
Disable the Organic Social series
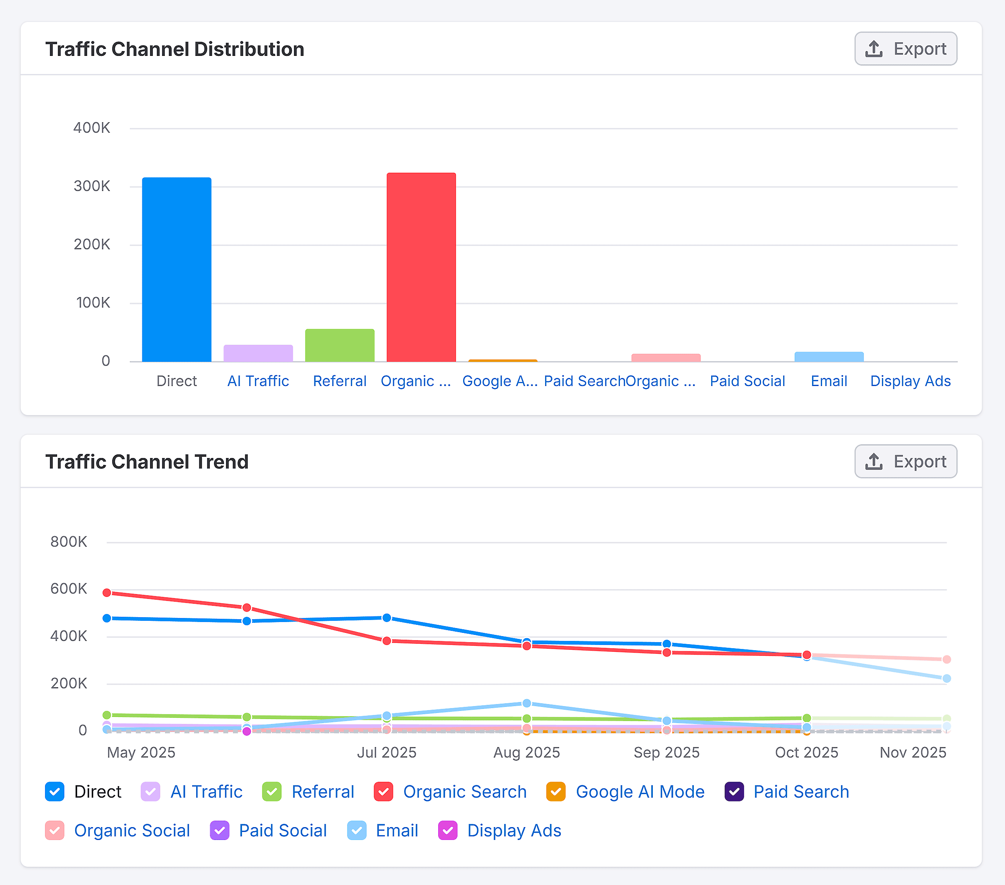(x=54, y=831)
